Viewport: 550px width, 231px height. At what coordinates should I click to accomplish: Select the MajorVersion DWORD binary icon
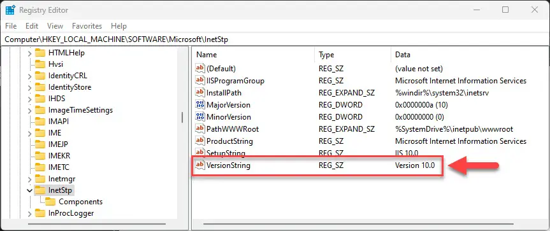pyautogui.click(x=200, y=104)
